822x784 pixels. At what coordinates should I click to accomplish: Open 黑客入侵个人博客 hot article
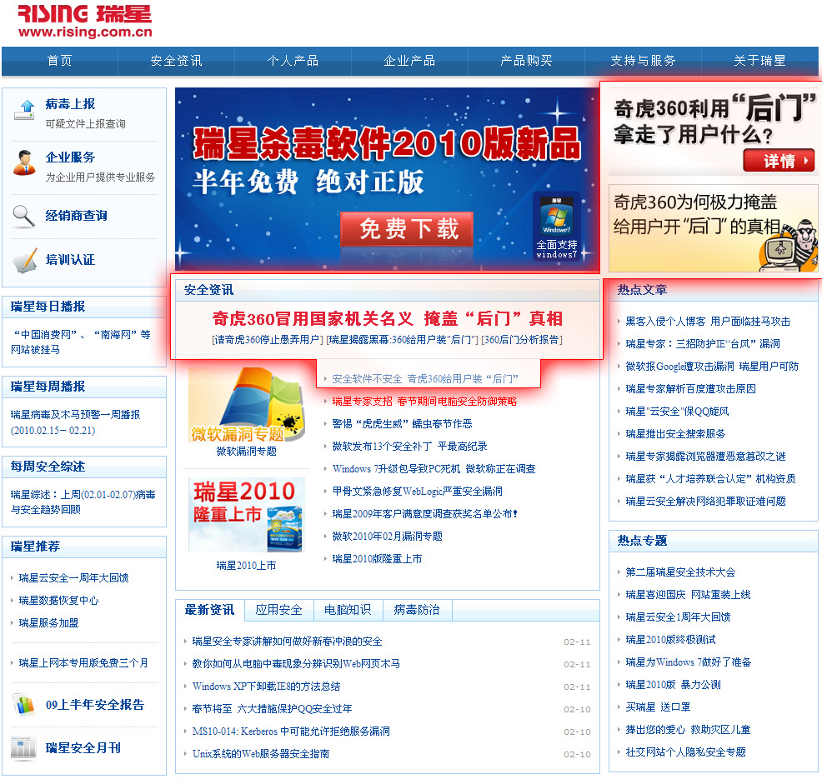[708, 322]
